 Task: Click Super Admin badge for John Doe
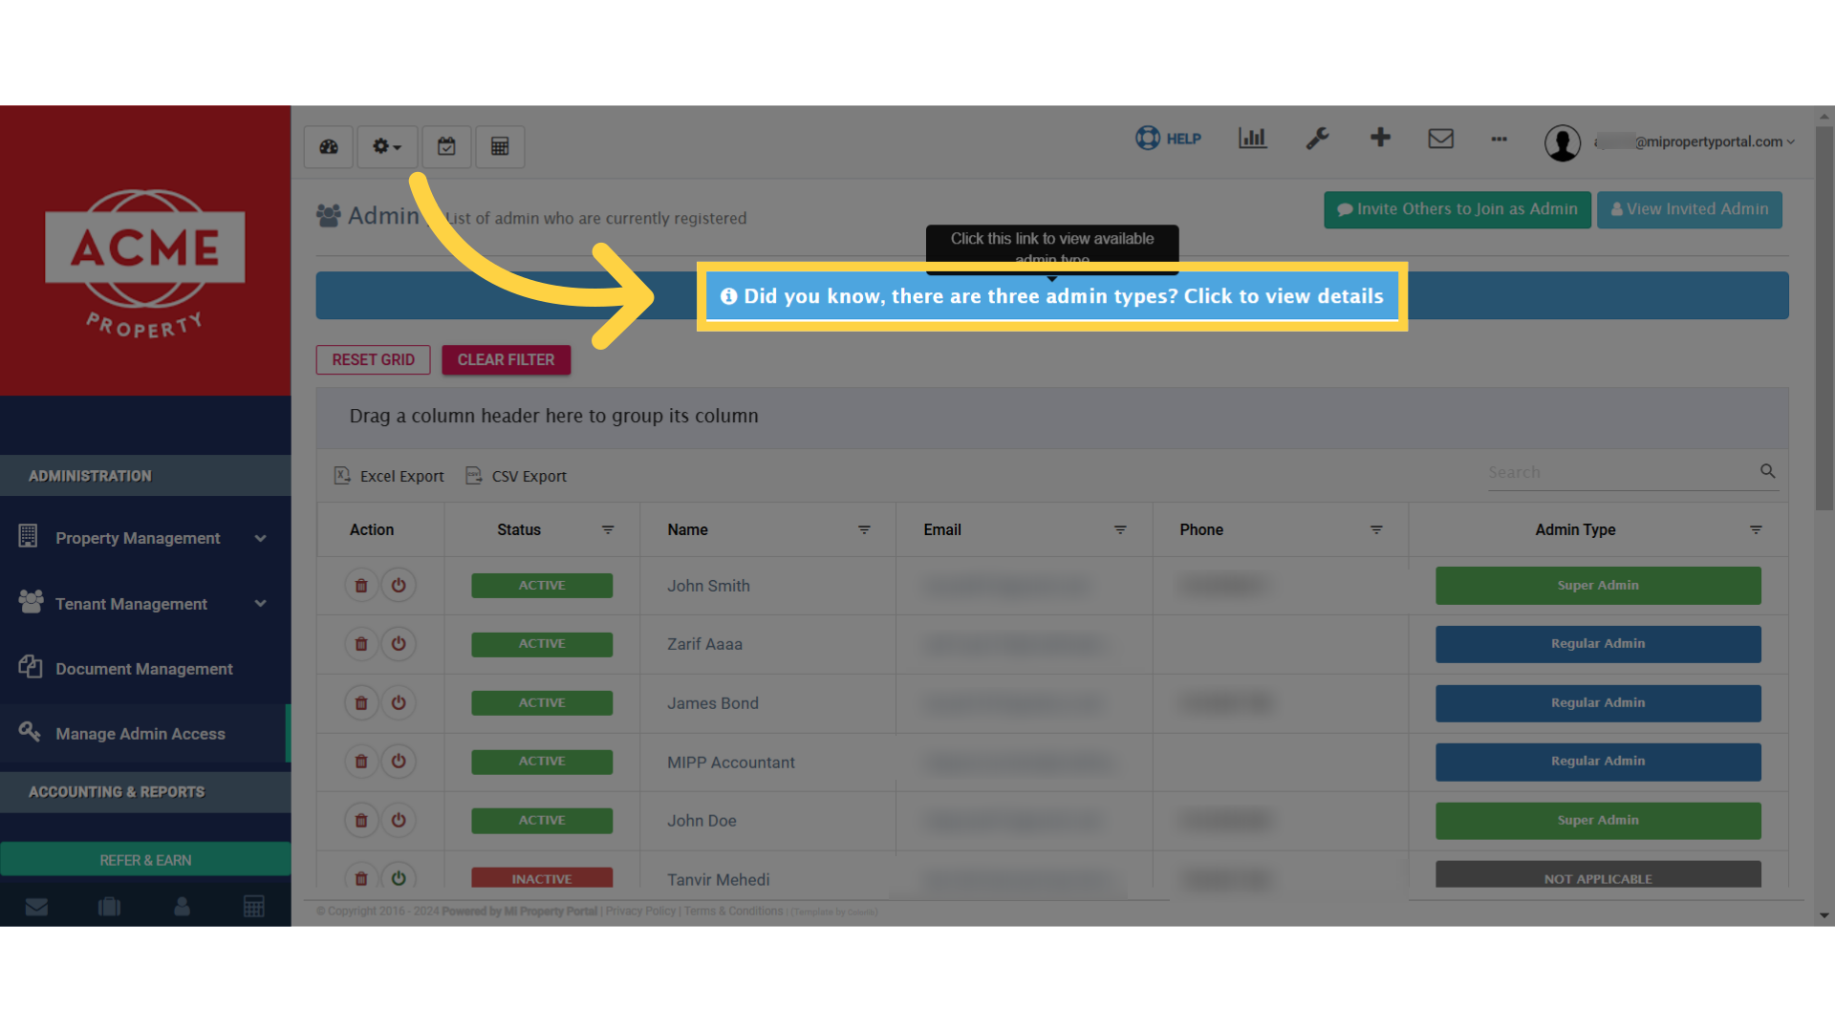click(x=1598, y=821)
